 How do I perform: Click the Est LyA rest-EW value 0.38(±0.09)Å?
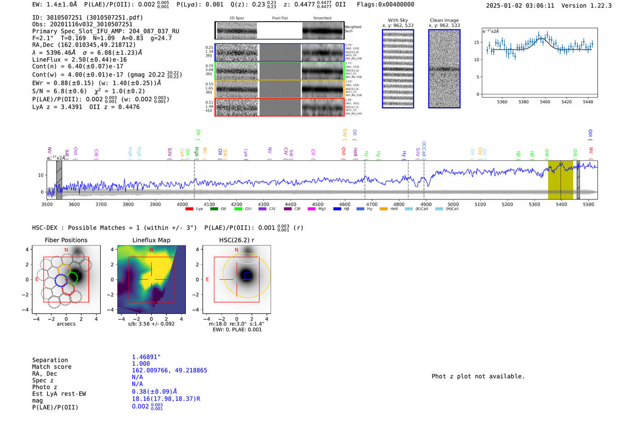(x=155, y=392)
